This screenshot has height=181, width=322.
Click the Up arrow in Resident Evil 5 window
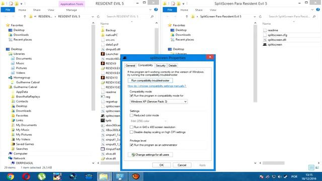point(25,17)
